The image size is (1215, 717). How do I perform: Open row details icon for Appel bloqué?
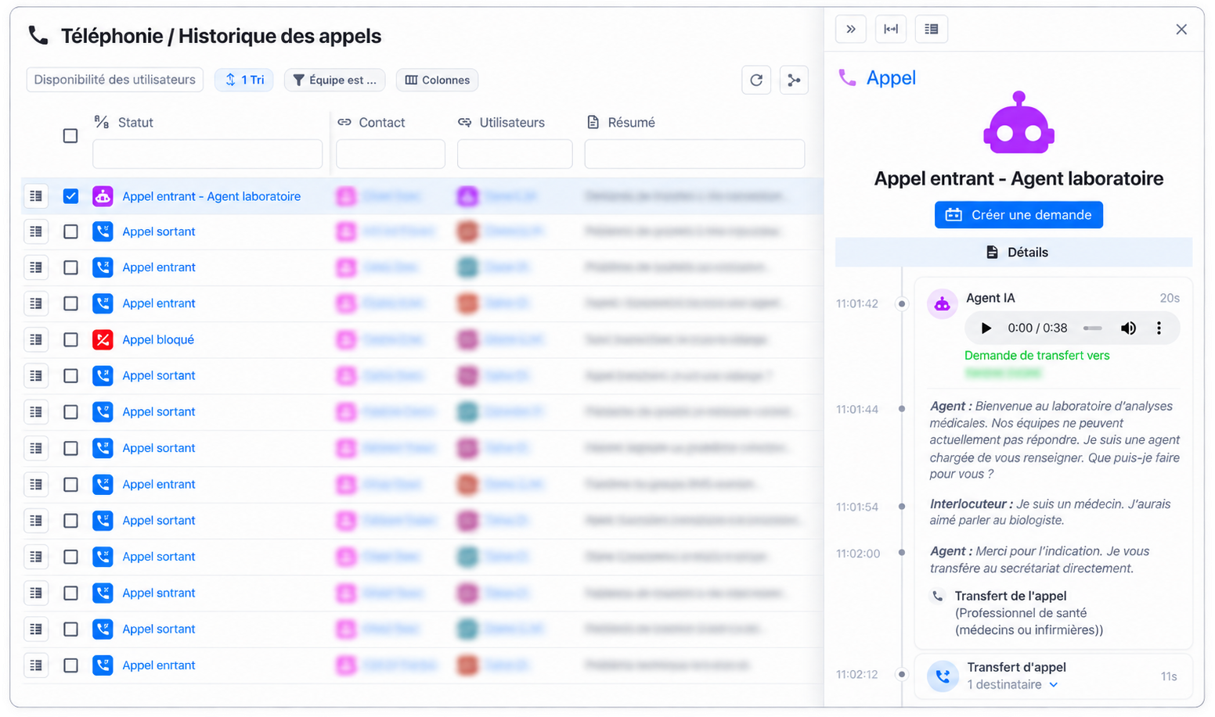pos(36,339)
